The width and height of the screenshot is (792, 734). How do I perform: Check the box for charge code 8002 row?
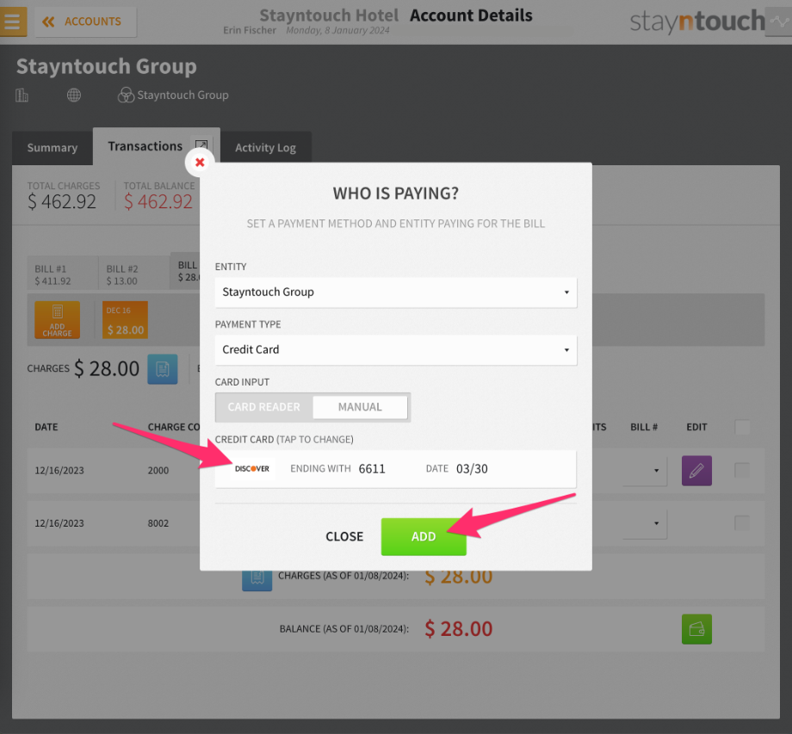coord(742,523)
